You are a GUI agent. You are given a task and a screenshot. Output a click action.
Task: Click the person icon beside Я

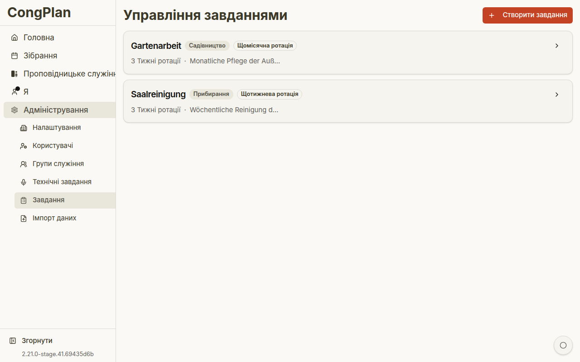click(14, 92)
